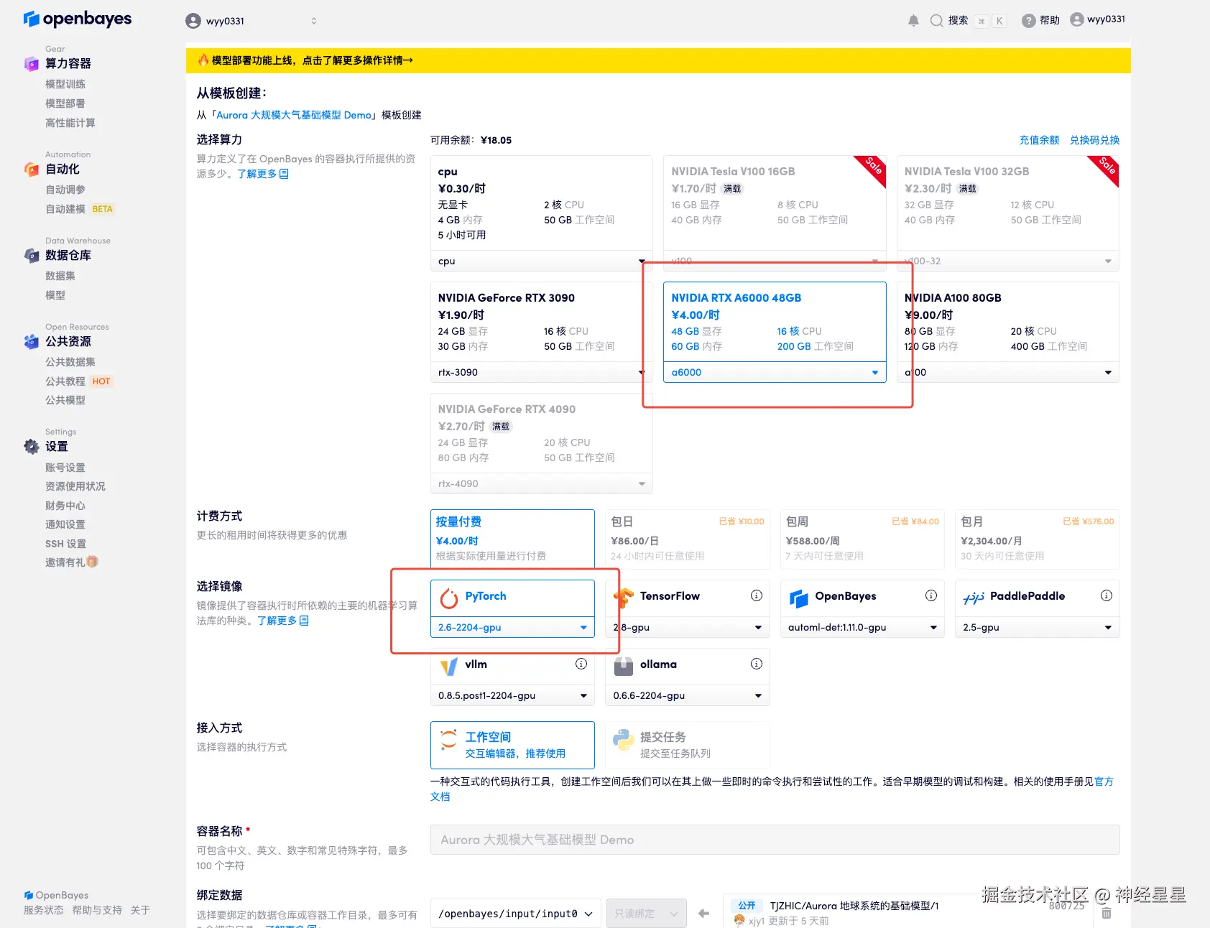Click the ollama logo icon
This screenshot has height=928, width=1210.
click(x=624, y=666)
